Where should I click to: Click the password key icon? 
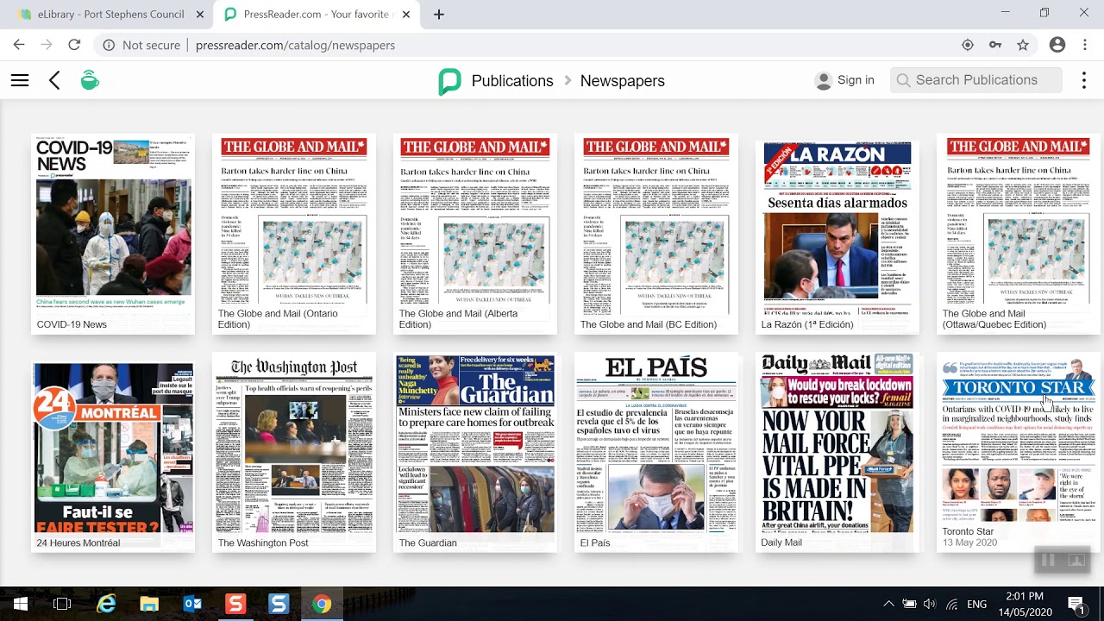pyautogui.click(x=995, y=45)
